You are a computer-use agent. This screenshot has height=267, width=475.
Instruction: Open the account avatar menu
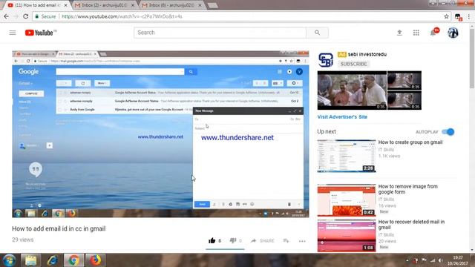(x=453, y=33)
